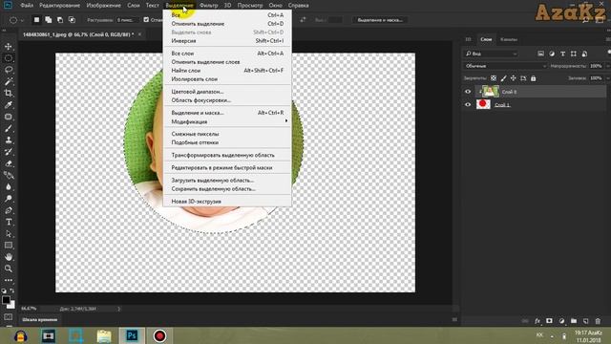This screenshot has width=611, height=344.
Task: Filter layers by type layers icon
Action: coord(562,54)
